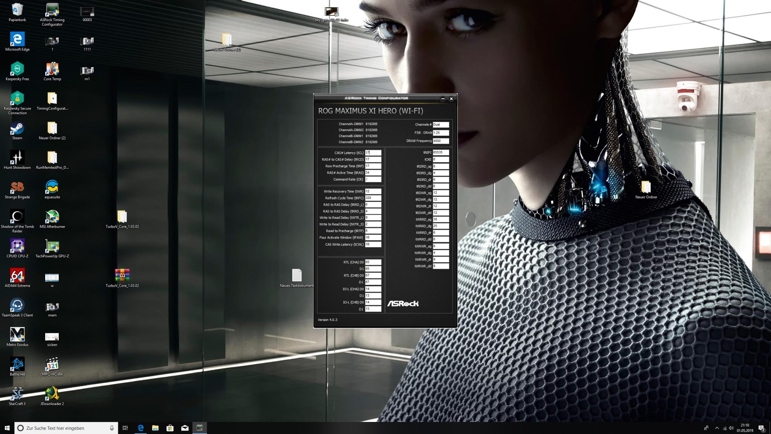
Task: Open the notification center icon
Action: pos(761,428)
